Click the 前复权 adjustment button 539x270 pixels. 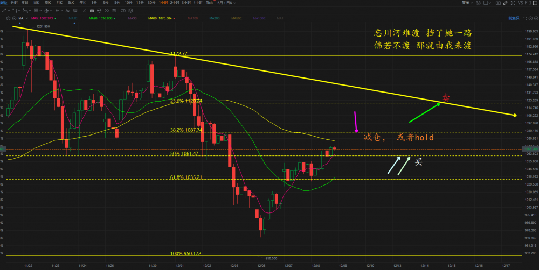(x=514, y=18)
